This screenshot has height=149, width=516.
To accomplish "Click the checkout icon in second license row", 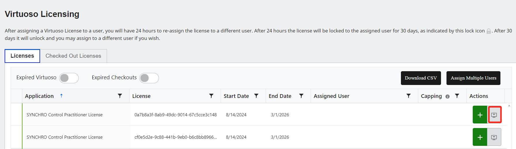I will point(494,137).
